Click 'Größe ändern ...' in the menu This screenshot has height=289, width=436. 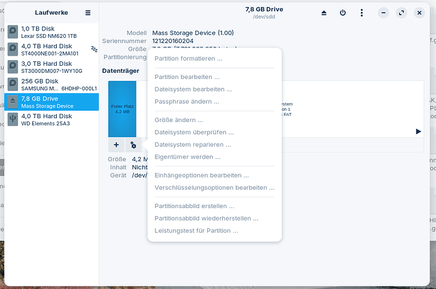[179, 120]
